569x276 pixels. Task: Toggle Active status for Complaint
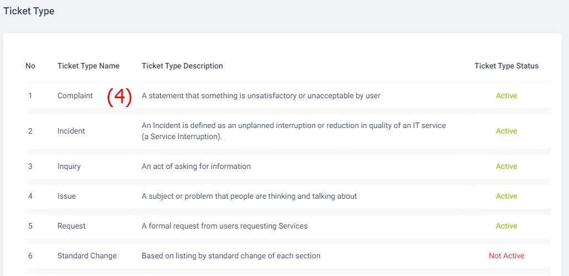[507, 95]
